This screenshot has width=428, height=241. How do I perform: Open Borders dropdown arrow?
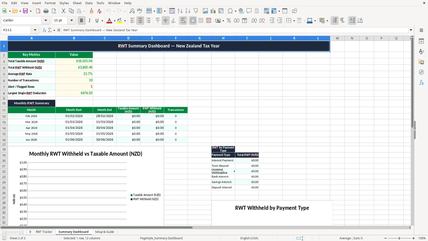click(294, 21)
